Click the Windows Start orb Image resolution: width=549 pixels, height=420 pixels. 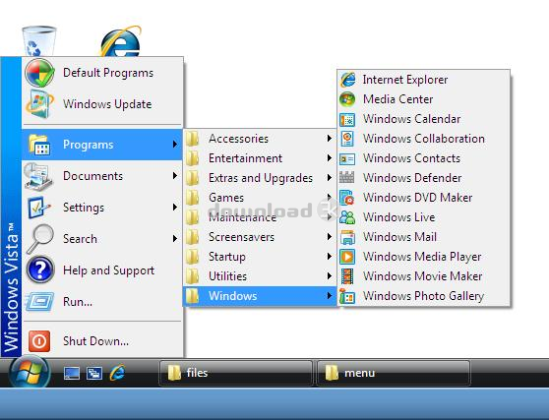tap(30, 372)
